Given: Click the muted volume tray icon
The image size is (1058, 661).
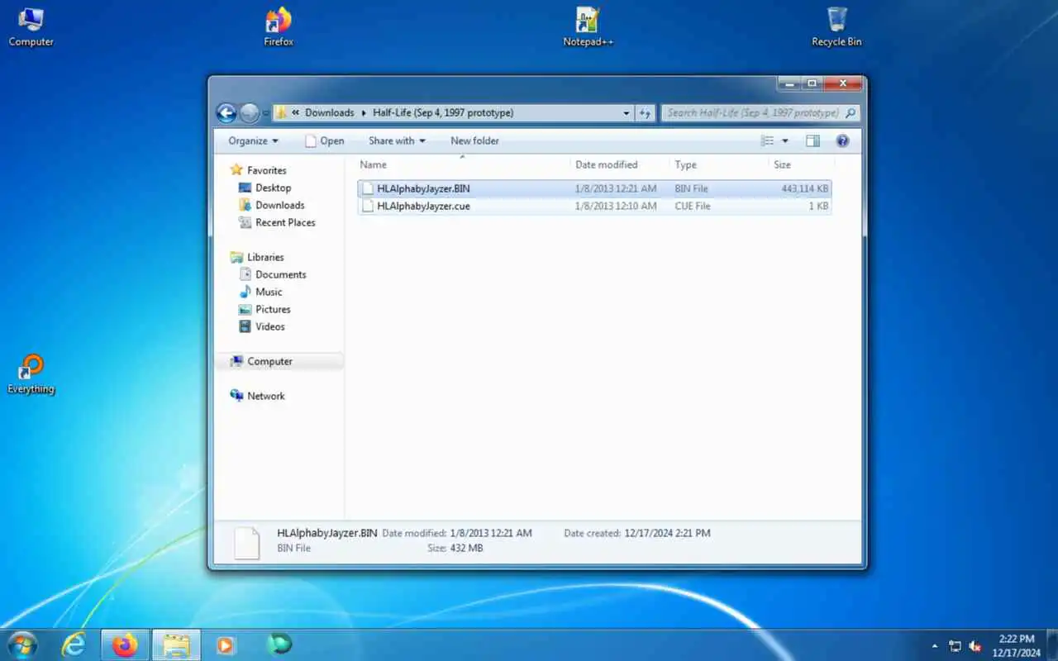Looking at the screenshot, I should (975, 646).
